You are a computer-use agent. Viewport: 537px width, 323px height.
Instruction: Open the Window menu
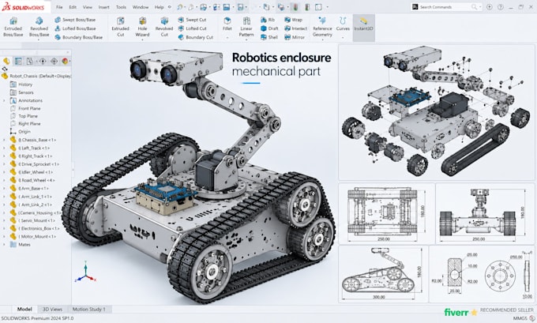pyautogui.click(x=141, y=7)
